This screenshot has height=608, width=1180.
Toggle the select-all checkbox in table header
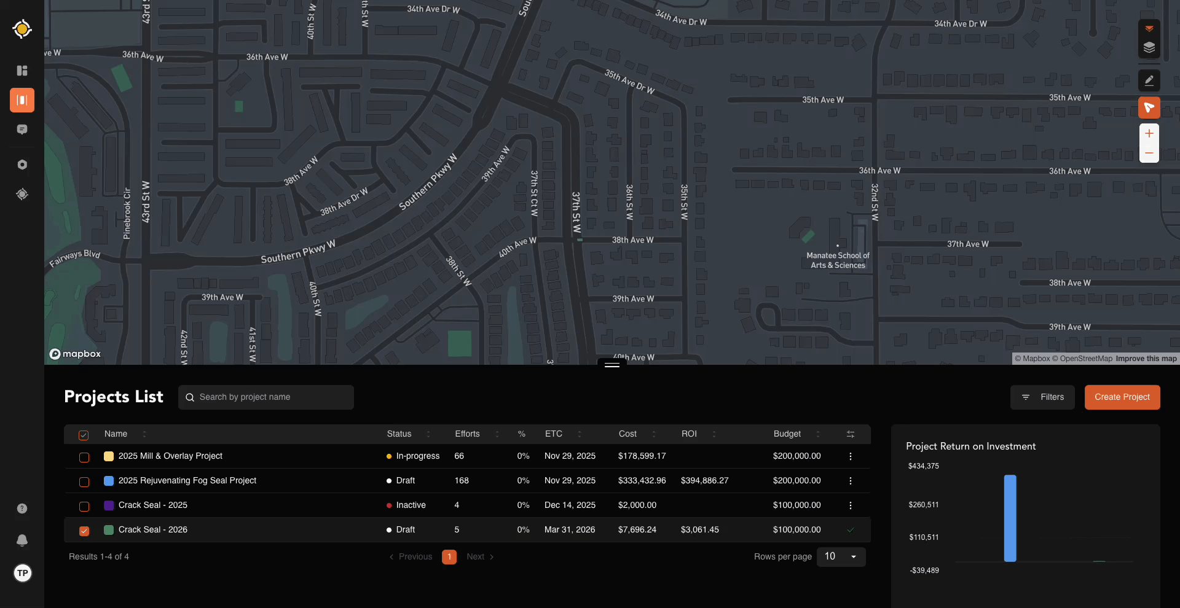pos(84,435)
